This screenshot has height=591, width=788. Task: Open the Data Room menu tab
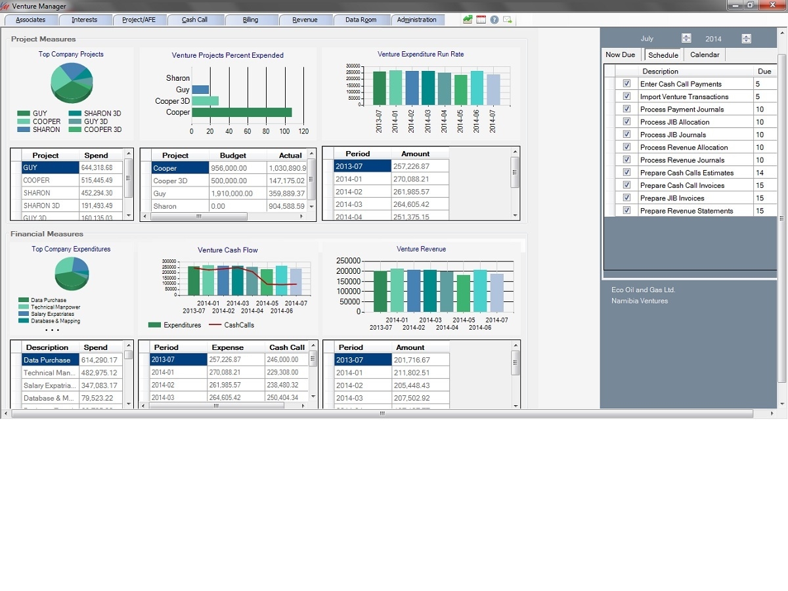(x=361, y=20)
